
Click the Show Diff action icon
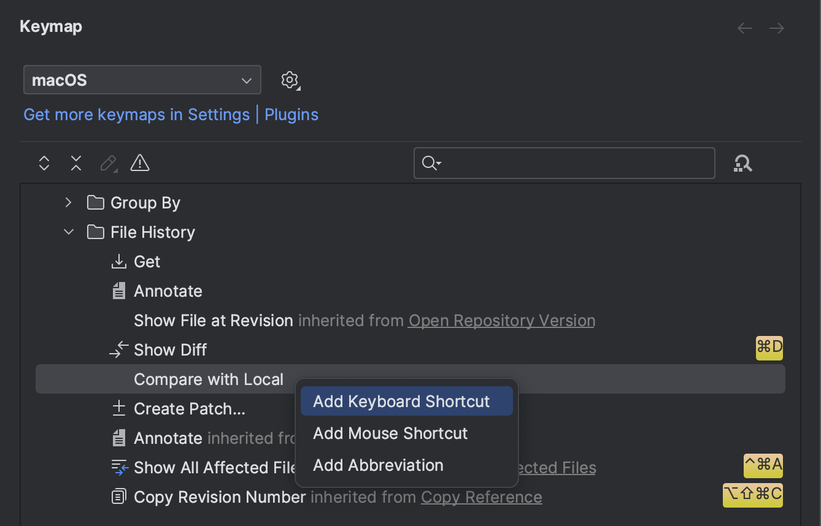click(118, 348)
